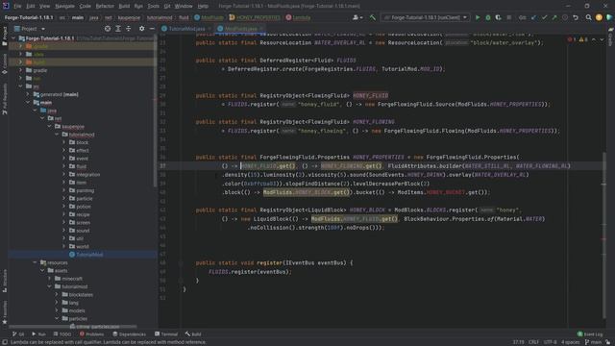Open the user account dropdown icon
This screenshot has height=346, width=615.
click(357, 17)
